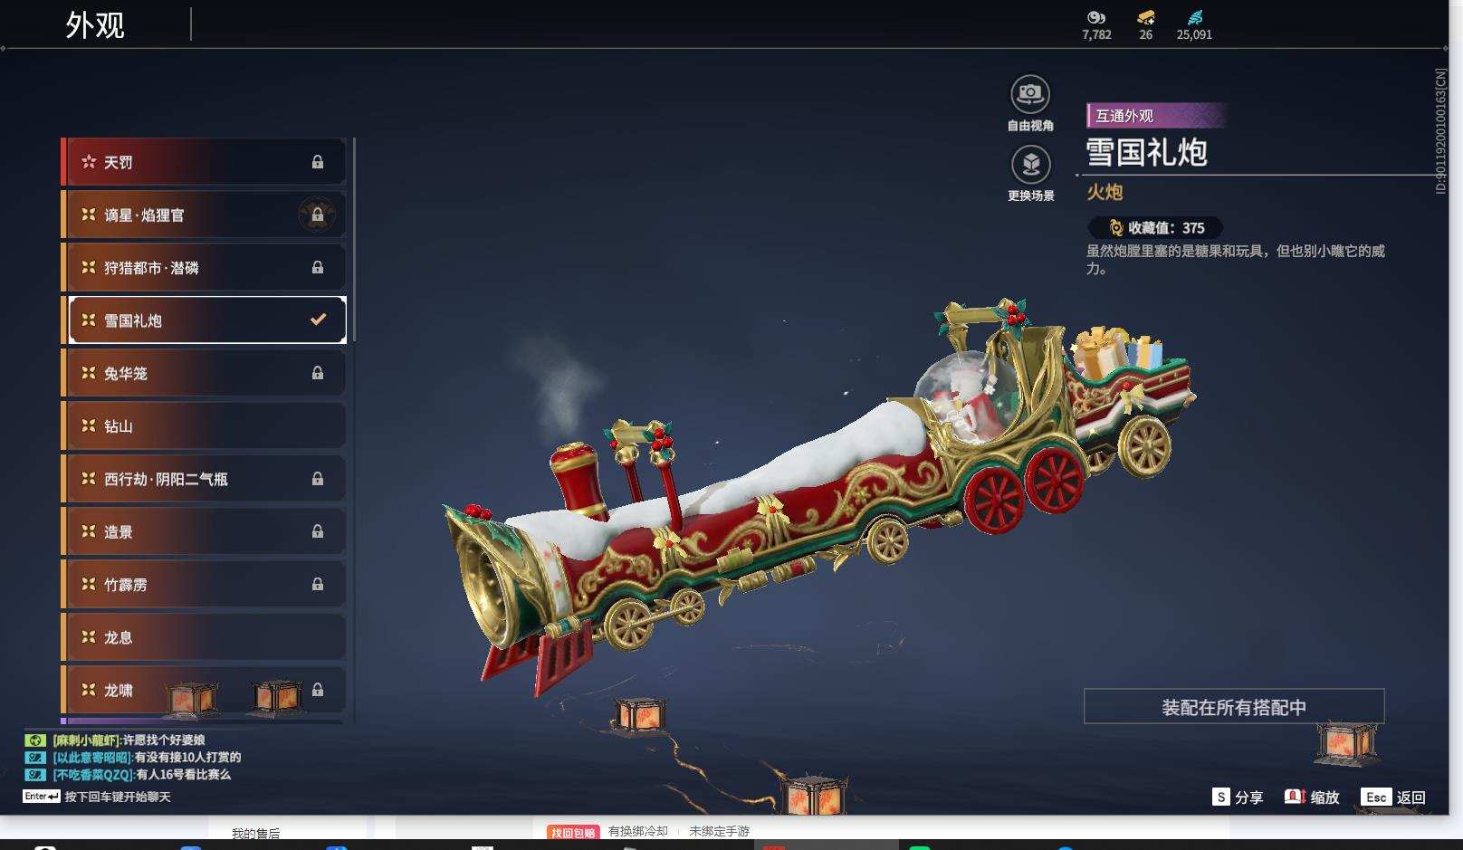Click channel icon beside 以此意寄昭昭 message
The width and height of the screenshot is (1463, 850).
[x=35, y=757]
